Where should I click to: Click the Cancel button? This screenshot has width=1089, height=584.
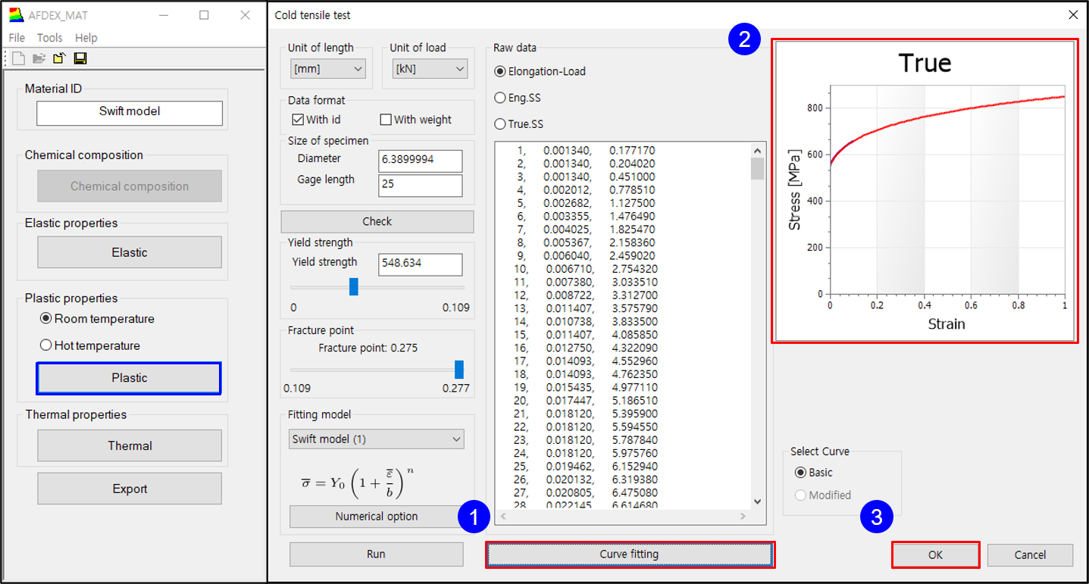tap(1030, 555)
